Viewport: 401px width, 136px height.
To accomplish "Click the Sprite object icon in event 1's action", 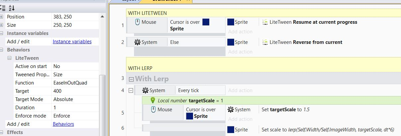I will click(x=231, y=22).
